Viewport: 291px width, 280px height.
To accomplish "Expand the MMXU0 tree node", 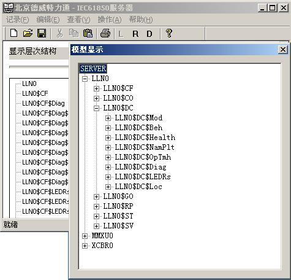I will coord(85,236).
